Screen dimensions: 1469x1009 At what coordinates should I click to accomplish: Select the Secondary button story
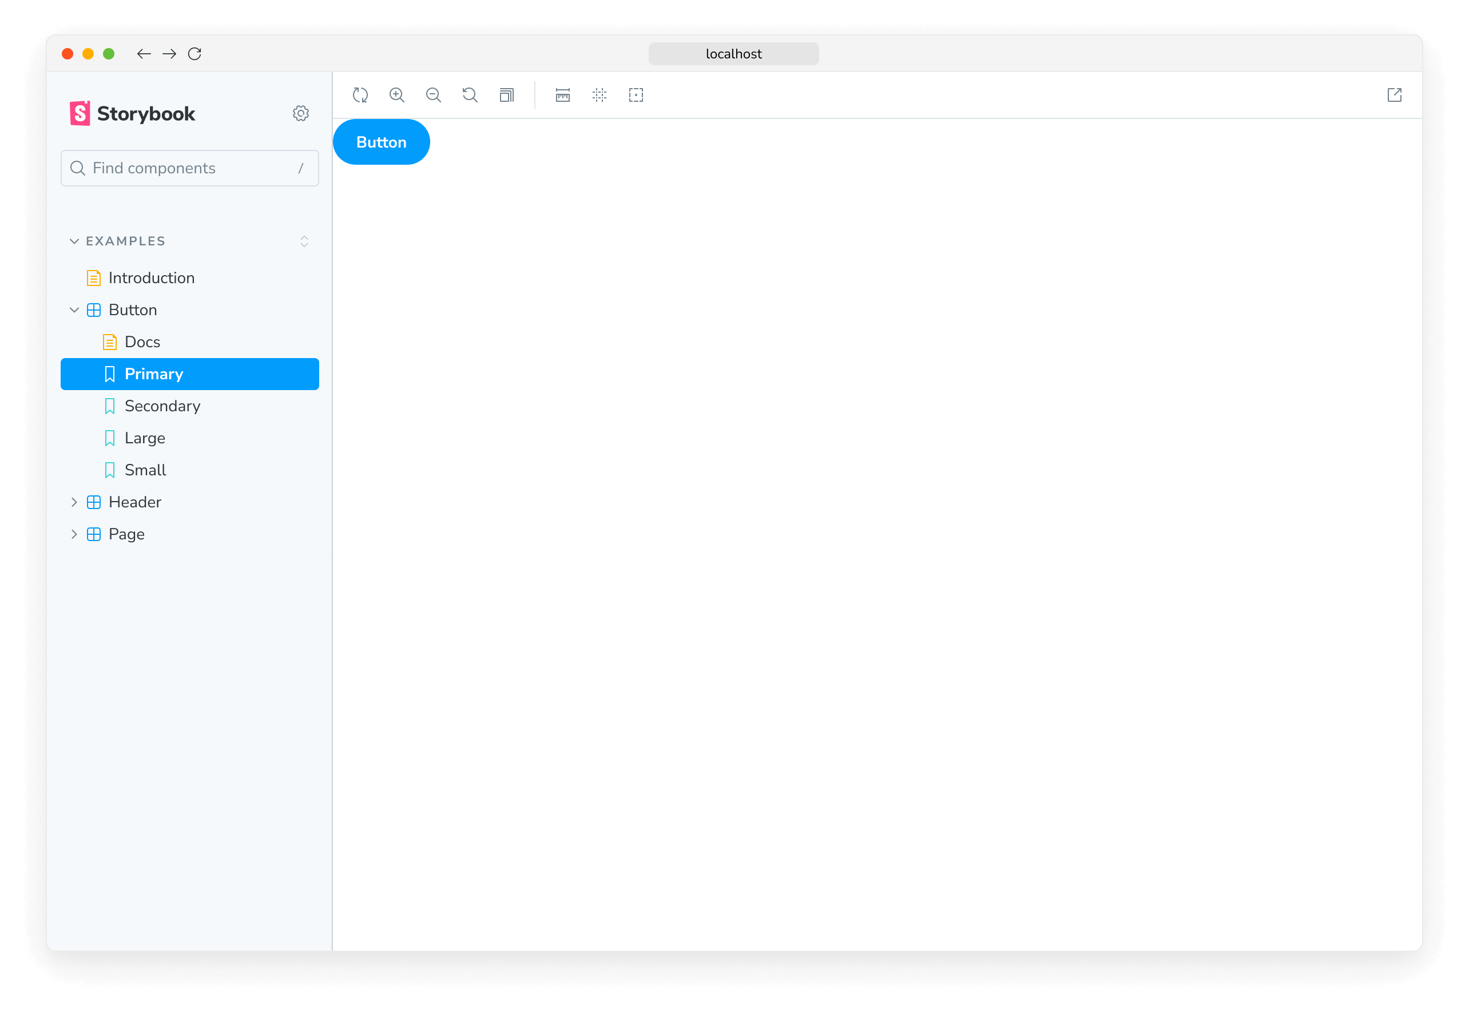tap(162, 405)
